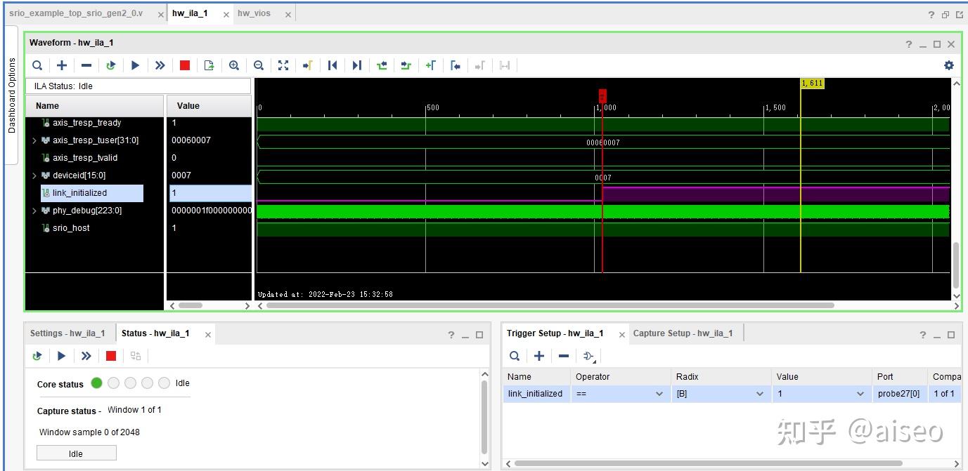The width and height of the screenshot is (968, 471).
Task: Open the hw_vios tab
Action: [x=254, y=13]
